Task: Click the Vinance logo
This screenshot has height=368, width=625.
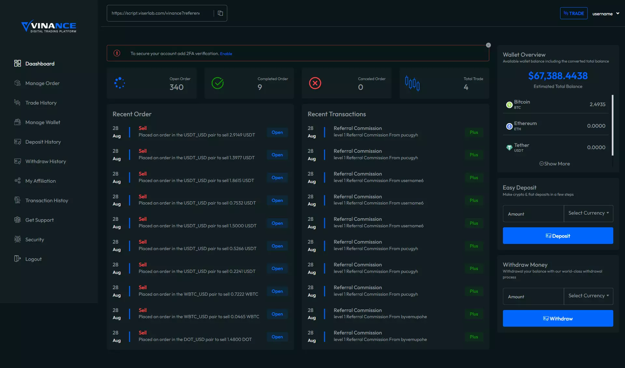Action: (x=49, y=26)
